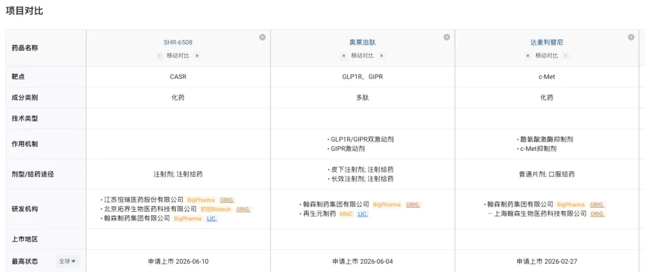Image resolution: width=645 pixels, height=272 pixels.
Task: Open the 达麦利替尼 drug link
Action: point(546,42)
